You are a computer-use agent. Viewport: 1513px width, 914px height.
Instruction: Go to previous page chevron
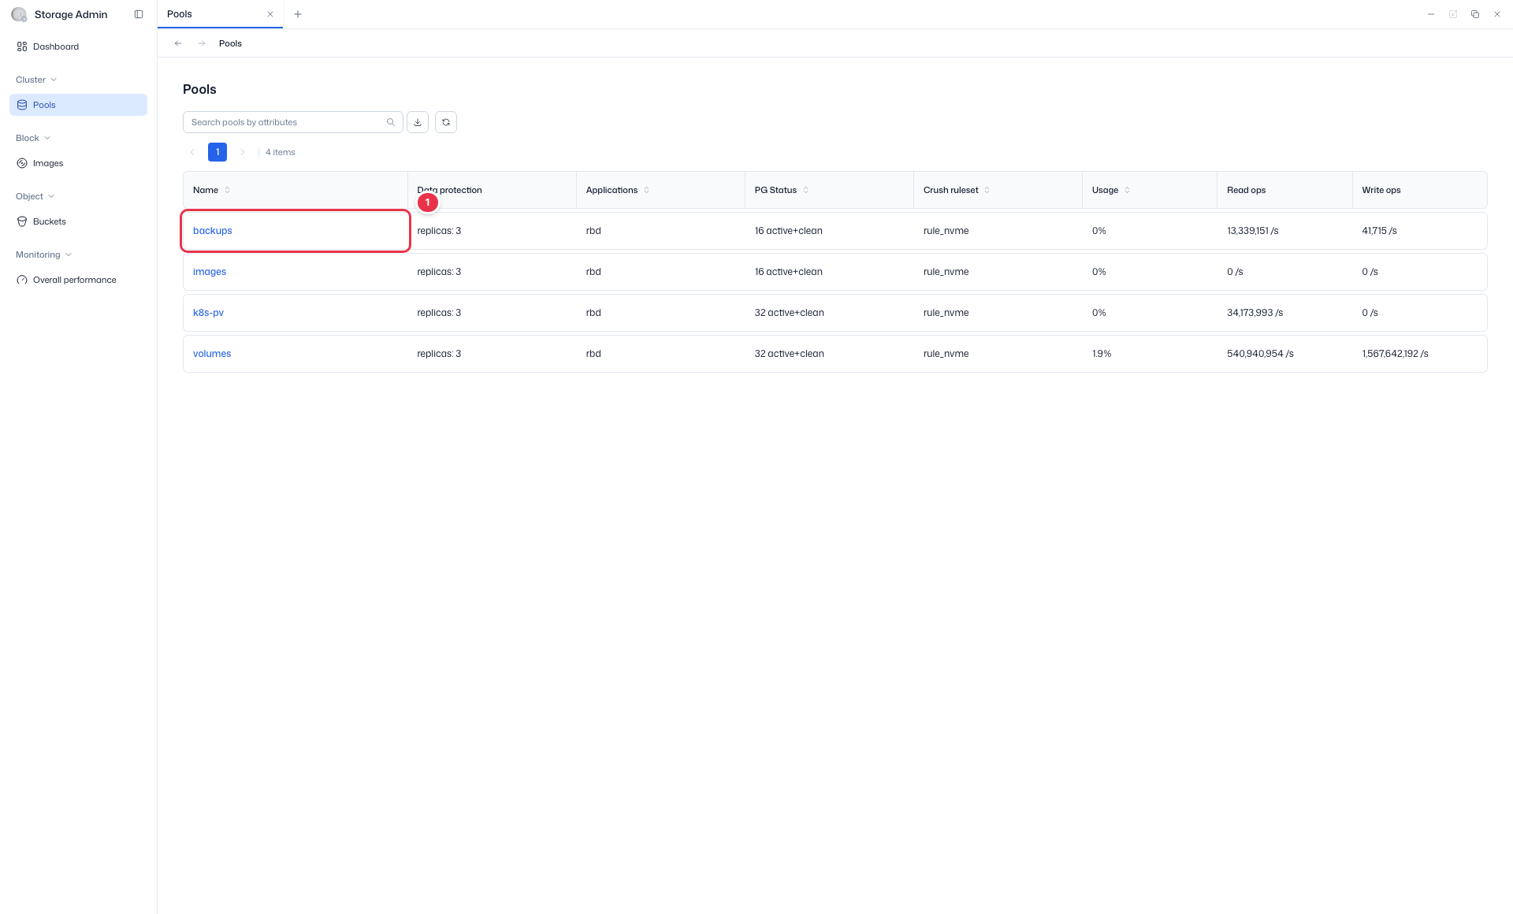tap(192, 152)
